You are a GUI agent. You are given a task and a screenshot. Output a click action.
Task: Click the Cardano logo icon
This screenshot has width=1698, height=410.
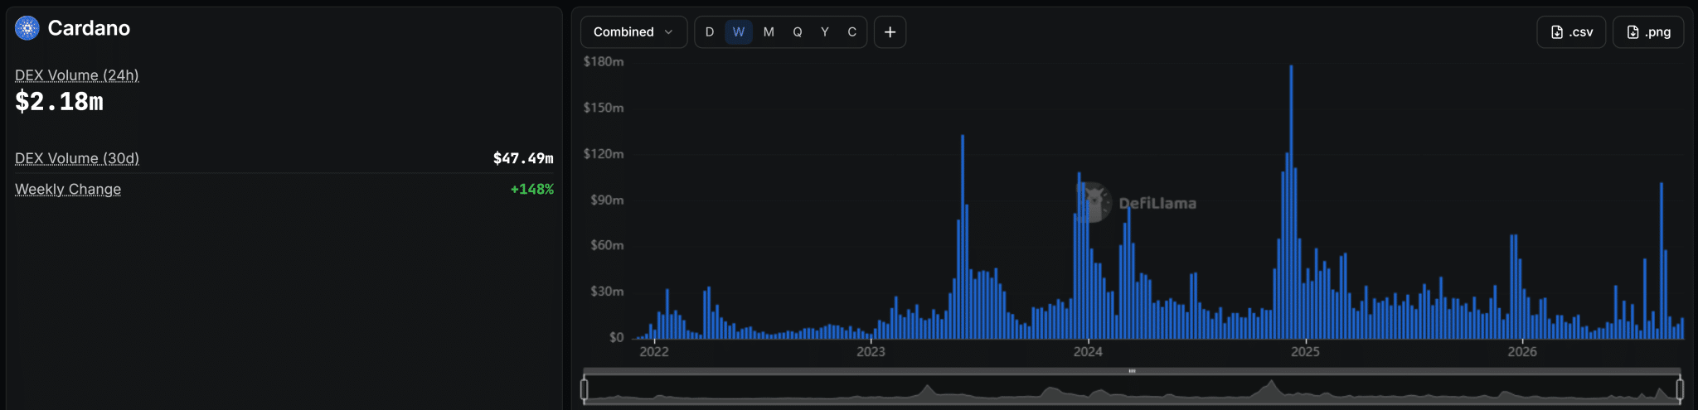point(27,28)
